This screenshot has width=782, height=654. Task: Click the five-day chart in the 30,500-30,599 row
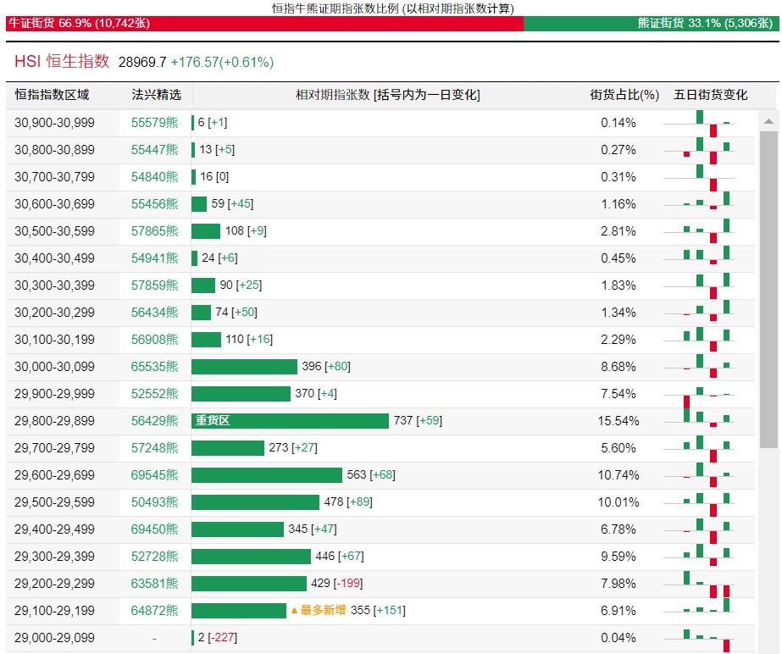click(708, 231)
